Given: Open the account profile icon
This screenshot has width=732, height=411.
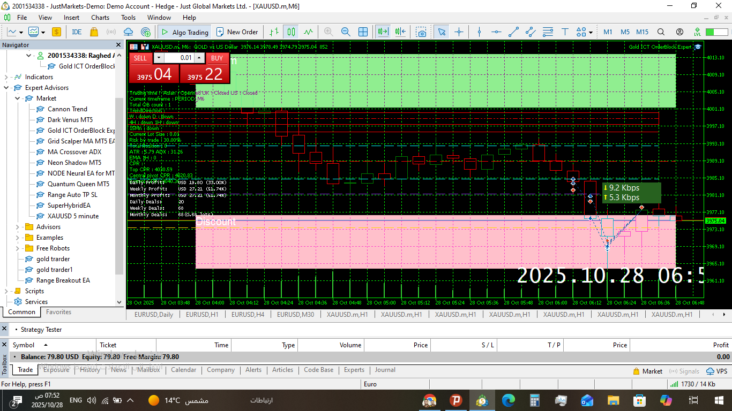Looking at the screenshot, I should tap(679, 32).
